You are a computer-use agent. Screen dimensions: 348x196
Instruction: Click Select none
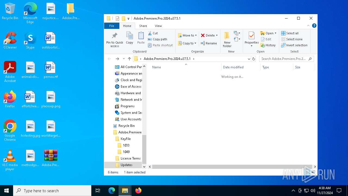292,39
